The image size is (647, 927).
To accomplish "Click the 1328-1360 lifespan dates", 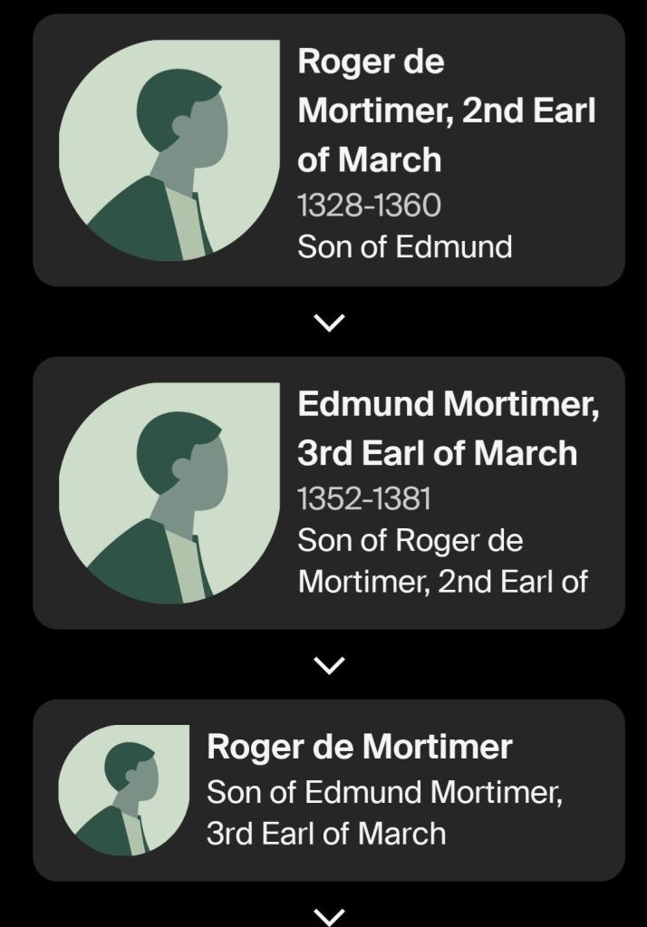I will click(x=369, y=206).
